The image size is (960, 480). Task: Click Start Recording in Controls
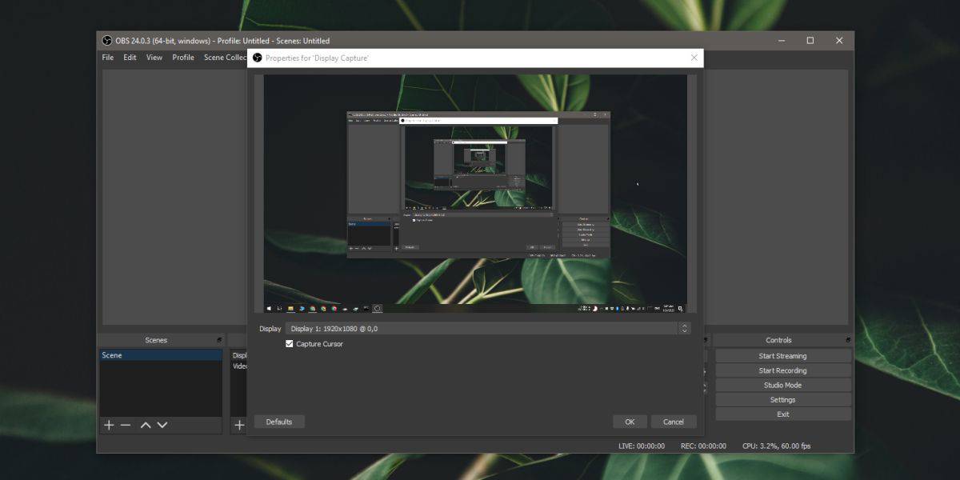click(x=782, y=370)
